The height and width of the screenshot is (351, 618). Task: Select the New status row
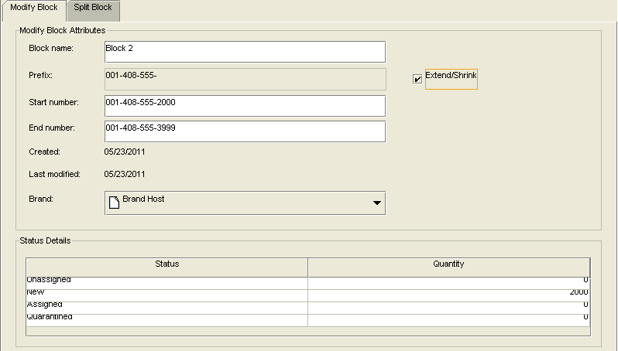coord(307,295)
